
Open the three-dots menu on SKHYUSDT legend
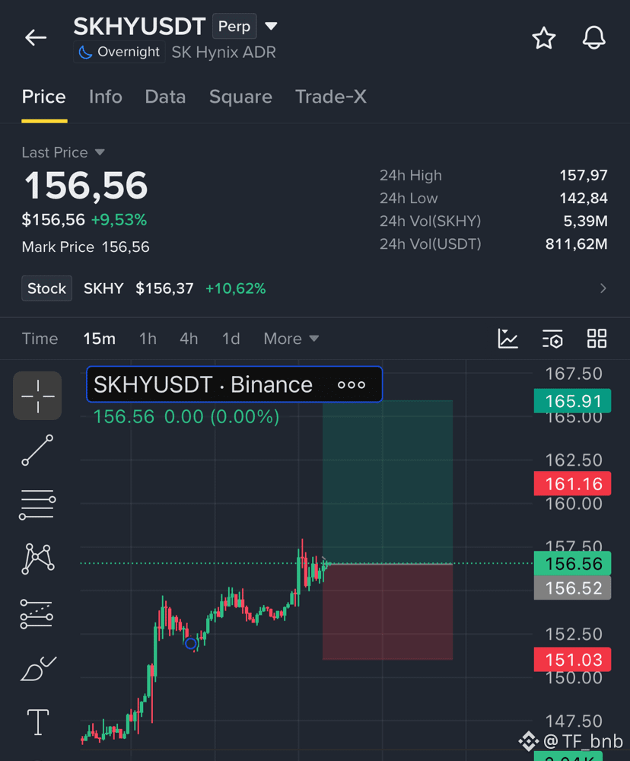point(352,385)
